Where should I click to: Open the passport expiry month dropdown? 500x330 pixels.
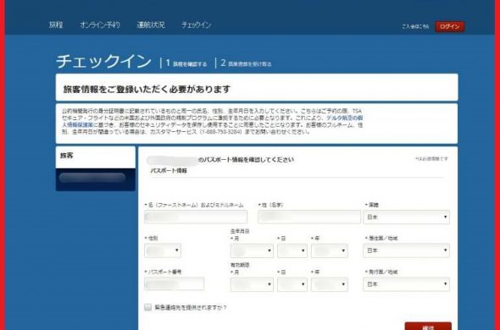click(x=252, y=284)
